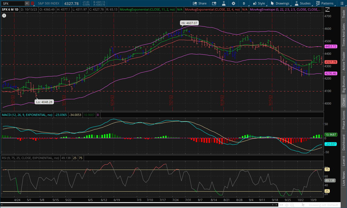Click the SPX symbol input field
Viewport: 347px width, 208px height.
pos(13,3)
